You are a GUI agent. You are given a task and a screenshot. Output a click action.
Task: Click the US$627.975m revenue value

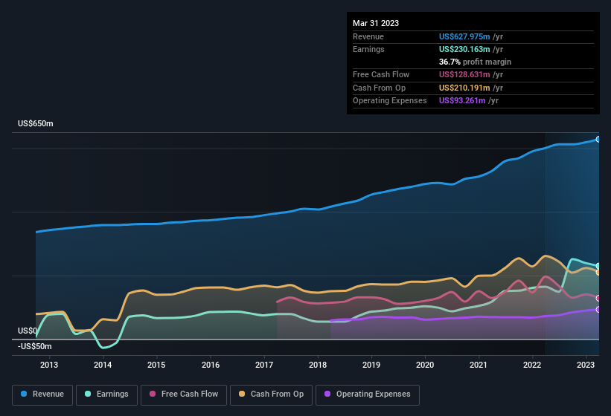click(x=464, y=36)
